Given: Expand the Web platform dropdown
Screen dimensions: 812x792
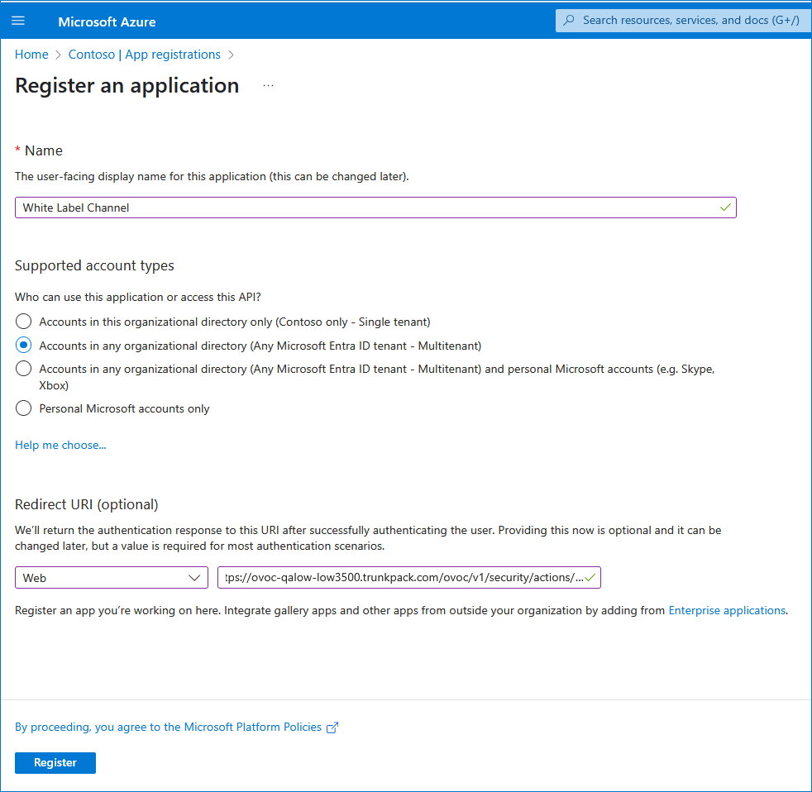Looking at the screenshot, I should tap(112, 578).
